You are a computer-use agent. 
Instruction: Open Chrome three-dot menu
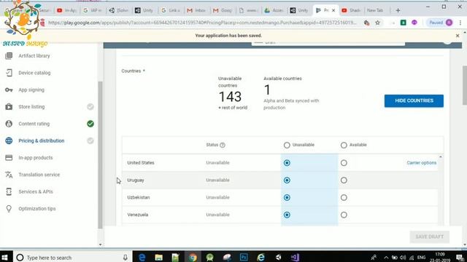460,23
